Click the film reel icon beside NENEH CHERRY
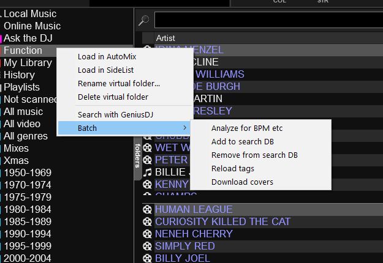The width and height of the screenshot is (383, 263). 147,234
